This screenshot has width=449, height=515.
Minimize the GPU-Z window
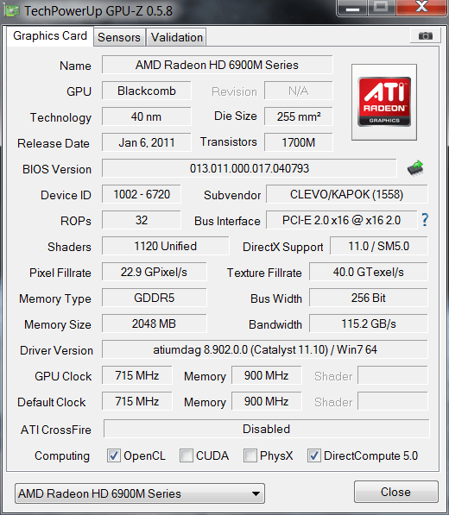click(x=352, y=8)
